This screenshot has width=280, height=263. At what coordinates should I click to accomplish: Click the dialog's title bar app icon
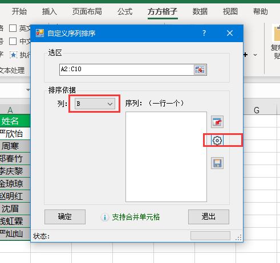point(40,33)
